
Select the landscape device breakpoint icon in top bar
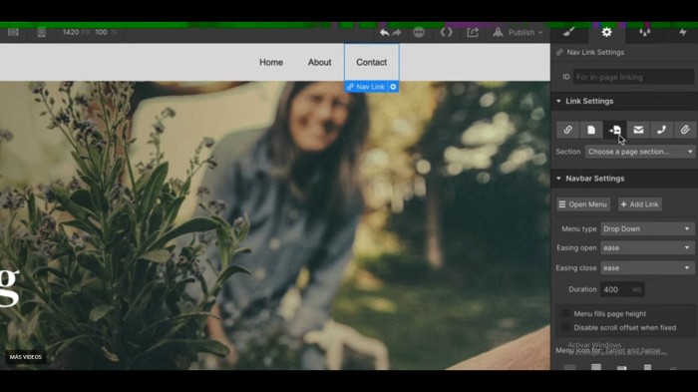[13, 32]
